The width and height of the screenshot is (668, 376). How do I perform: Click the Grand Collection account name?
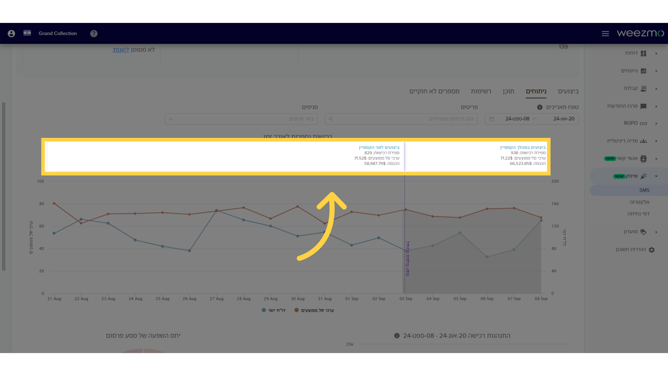pos(58,33)
